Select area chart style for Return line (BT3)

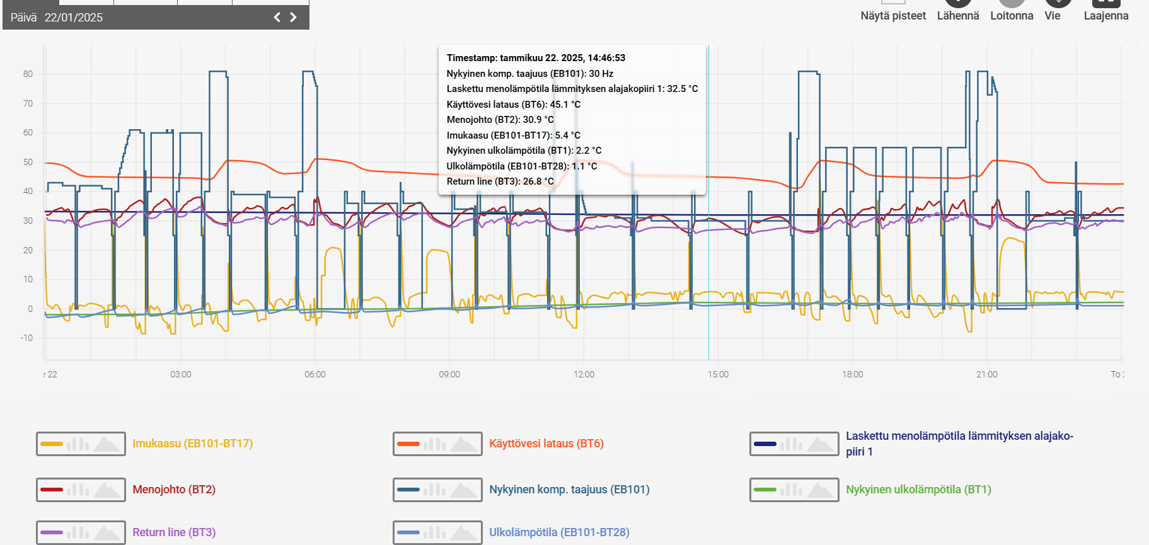(107, 532)
